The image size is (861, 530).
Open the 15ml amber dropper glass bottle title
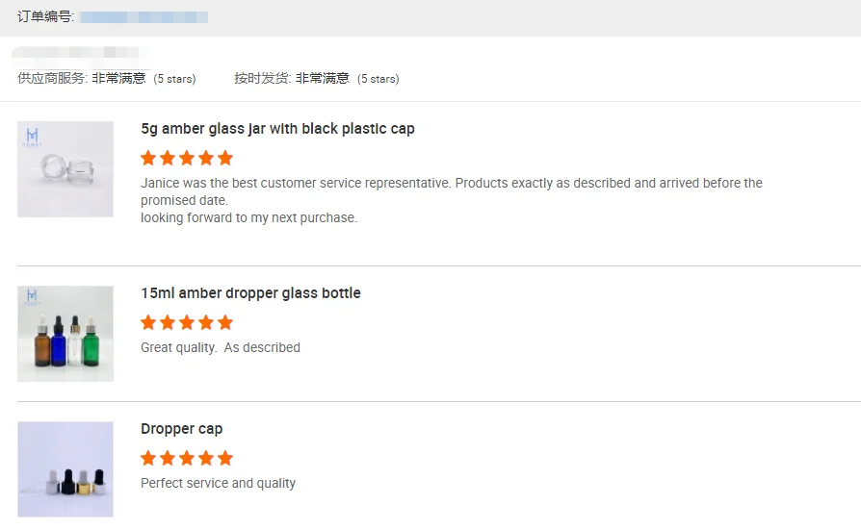pos(250,293)
